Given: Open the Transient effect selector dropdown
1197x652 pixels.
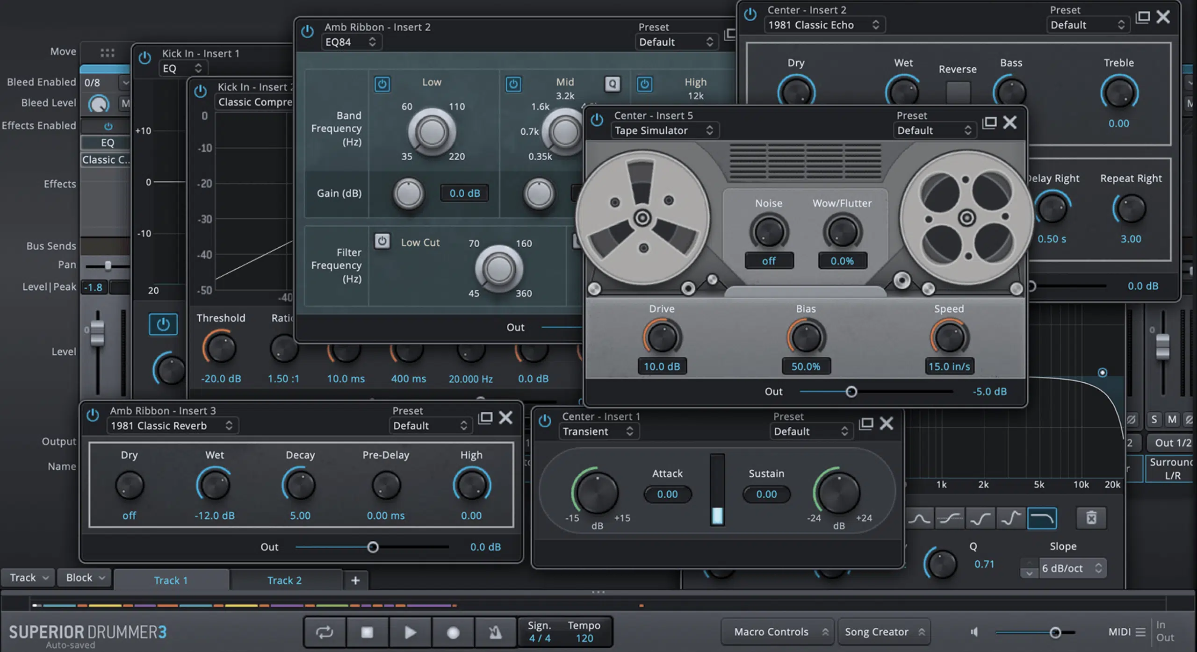Looking at the screenshot, I should (598, 431).
